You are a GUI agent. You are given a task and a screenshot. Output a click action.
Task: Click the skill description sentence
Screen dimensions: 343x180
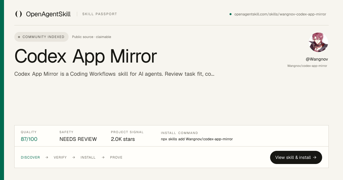(x=114, y=74)
